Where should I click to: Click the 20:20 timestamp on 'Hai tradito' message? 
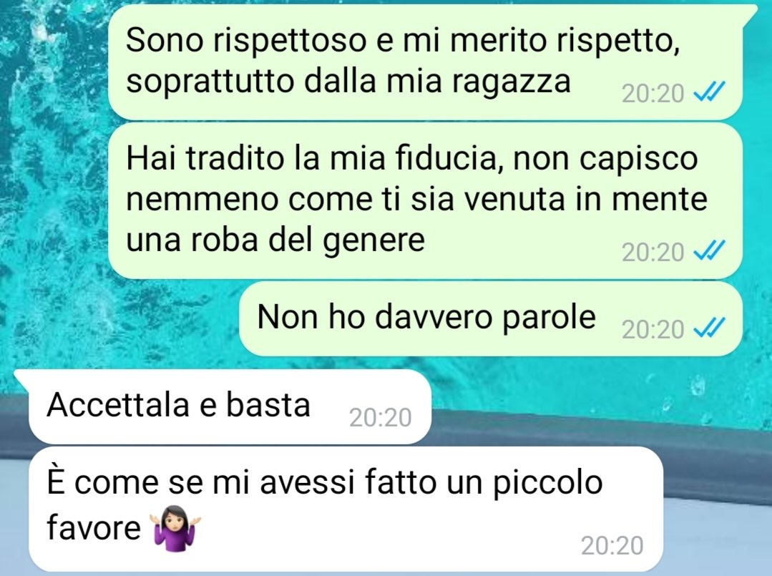coord(653,252)
